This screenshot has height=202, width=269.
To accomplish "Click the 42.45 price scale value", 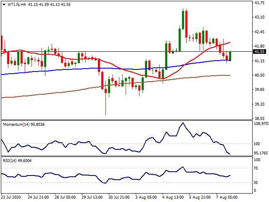I will 259,32.
